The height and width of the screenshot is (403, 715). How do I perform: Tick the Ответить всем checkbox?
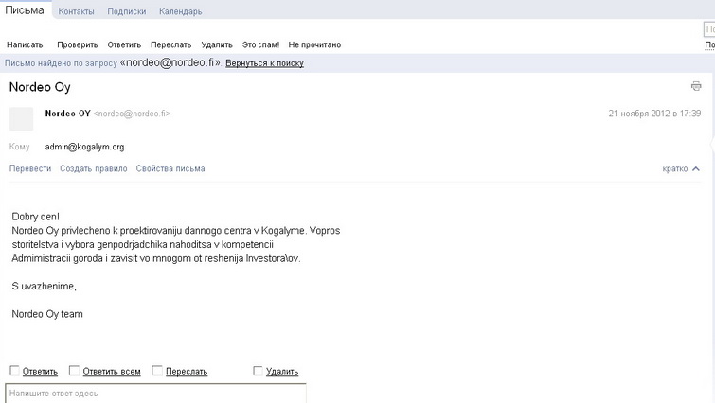[74, 371]
